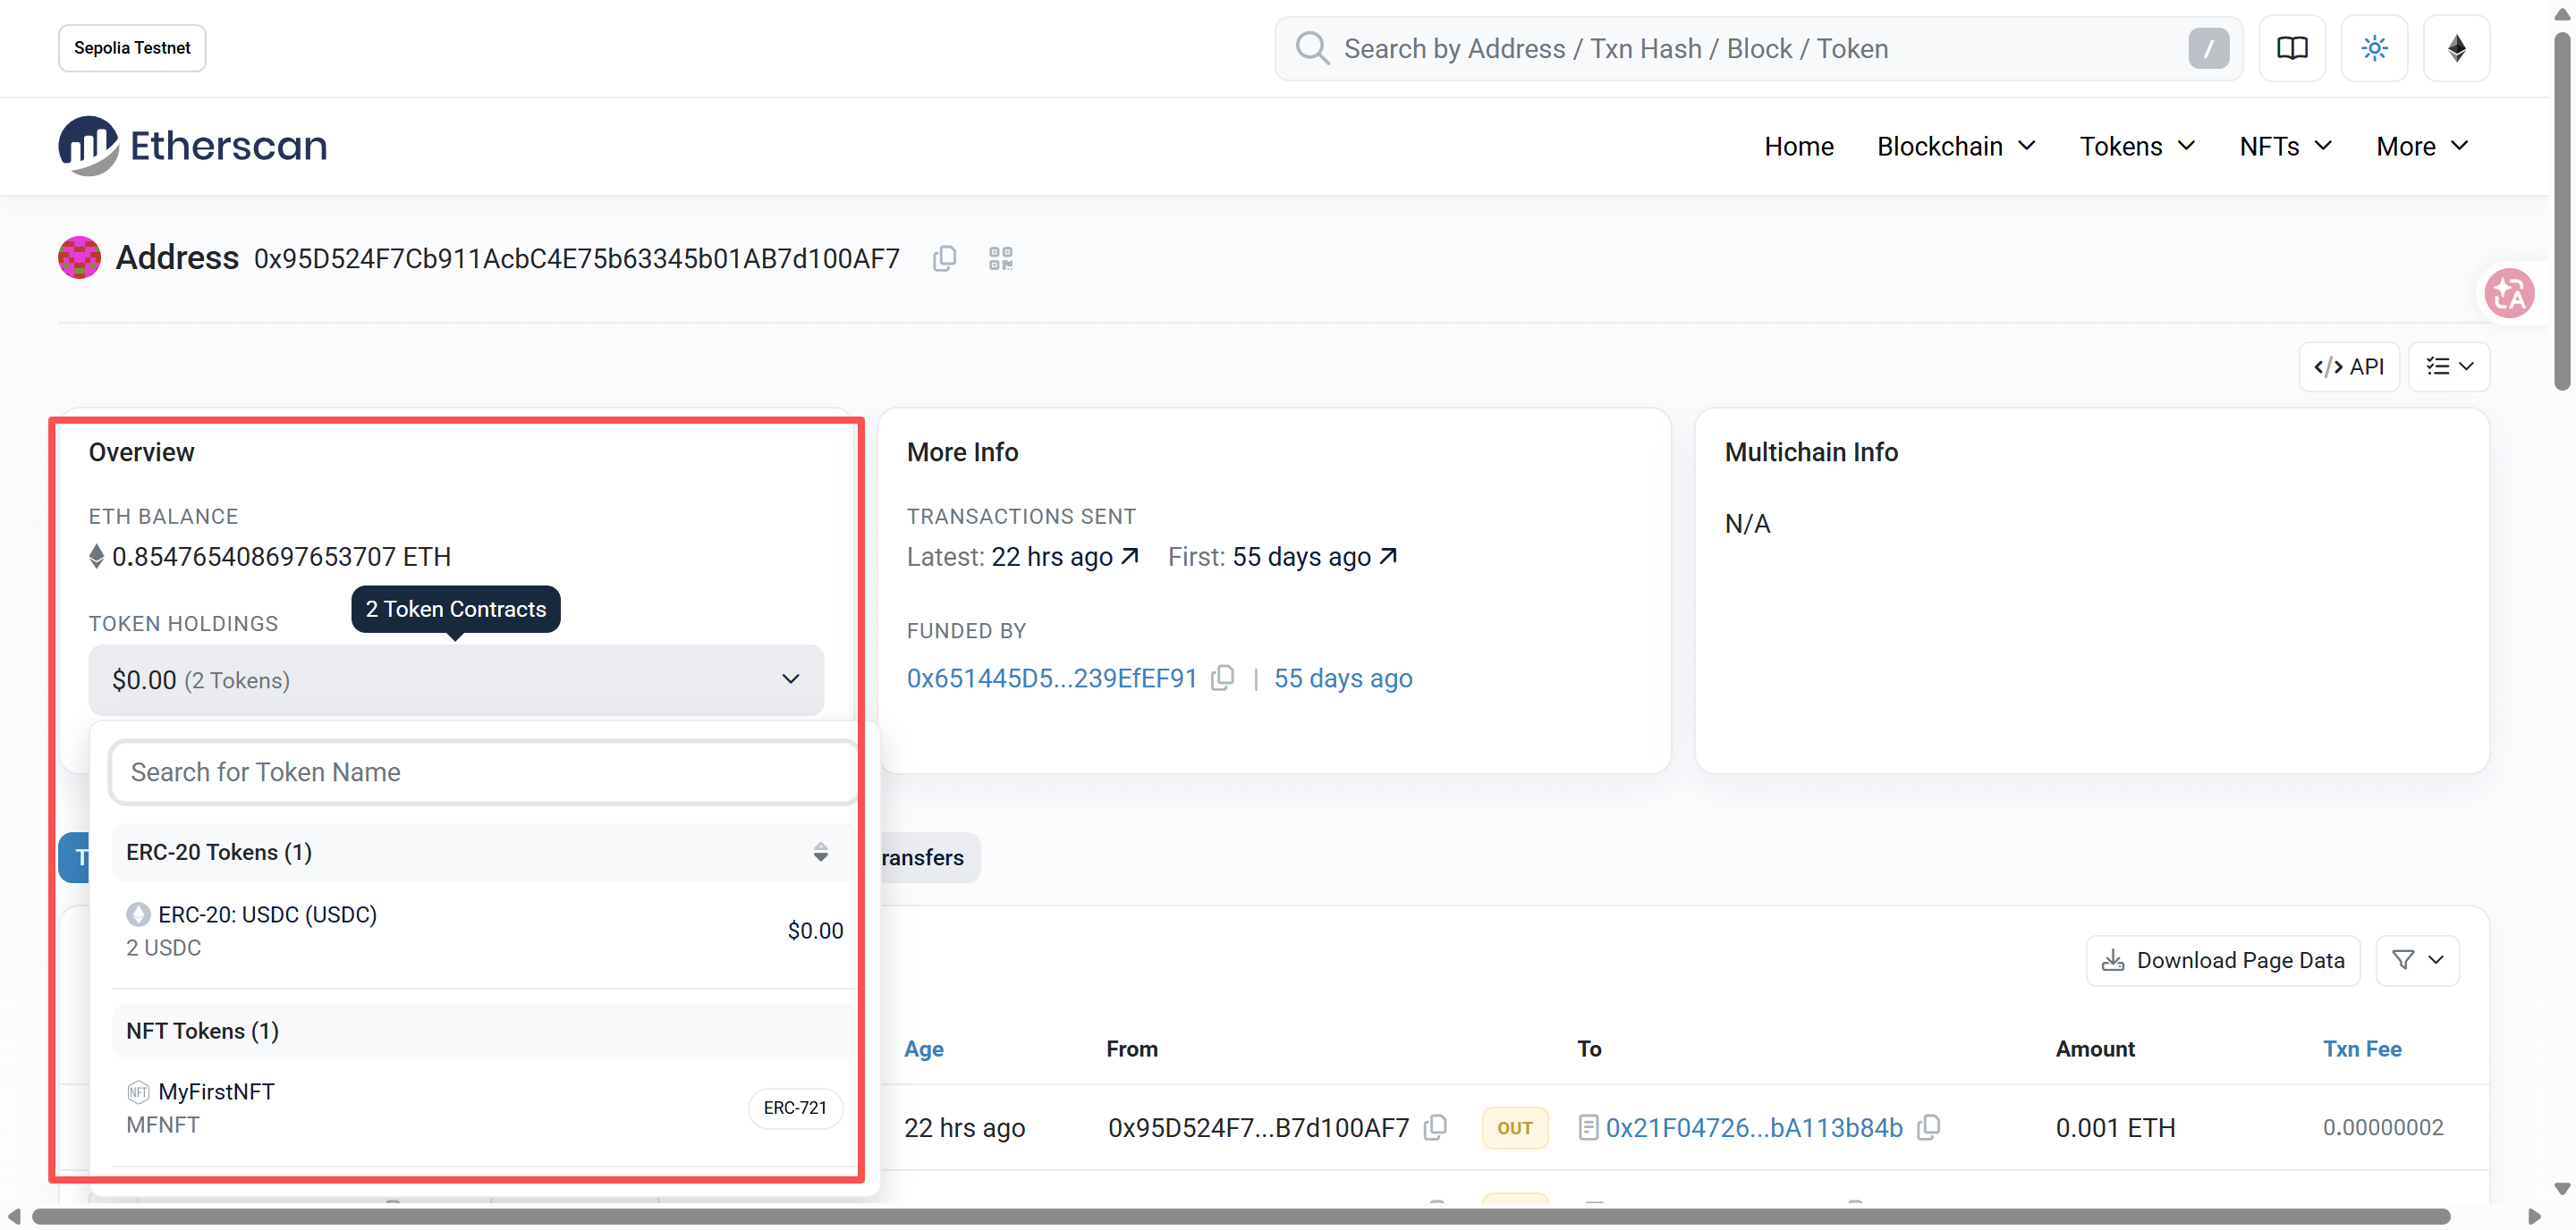This screenshot has height=1230, width=2576.
Task: Click the horizontal scrollbar at bottom
Action: click(1240, 1216)
